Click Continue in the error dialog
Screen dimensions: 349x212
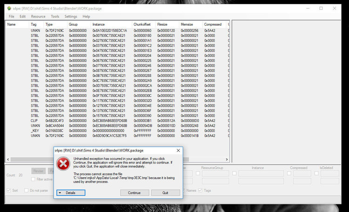(134, 193)
